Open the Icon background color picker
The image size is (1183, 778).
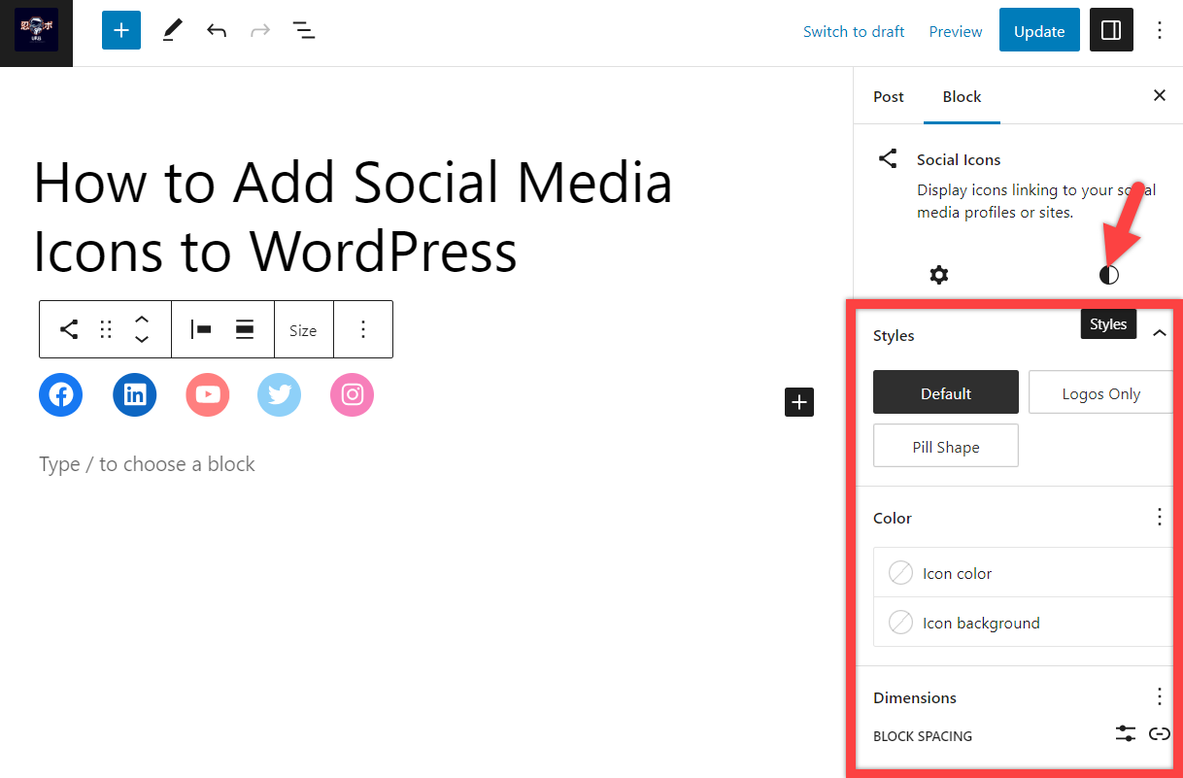click(x=1024, y=623)
